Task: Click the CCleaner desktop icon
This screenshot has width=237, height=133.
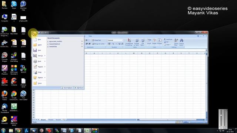Action: click(x=14, y=82)
